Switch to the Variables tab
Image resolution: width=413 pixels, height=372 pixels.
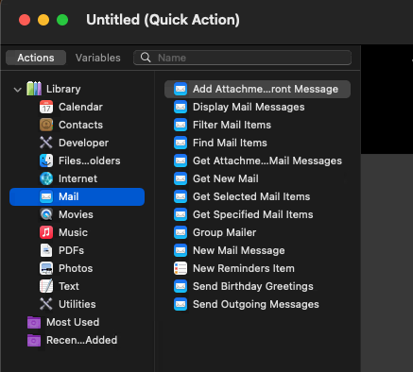[98, 58]
